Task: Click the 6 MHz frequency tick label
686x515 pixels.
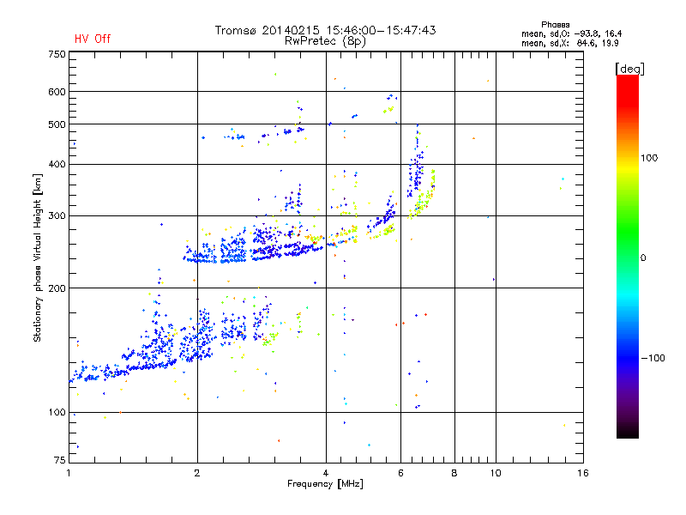Action: click(x=400, y=473)
